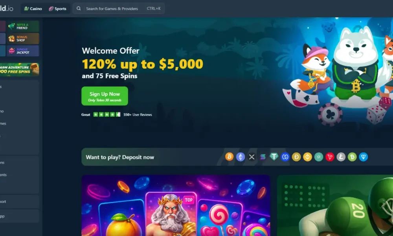Click the USDC coin icon

(x=285, y=157)
